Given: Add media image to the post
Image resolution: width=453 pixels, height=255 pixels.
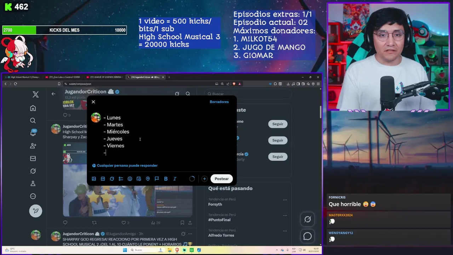Looking at the screenshot, I should coord(94,179).
